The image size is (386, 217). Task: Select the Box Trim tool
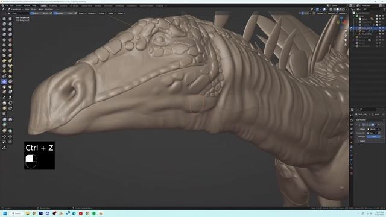pos(10,108)
